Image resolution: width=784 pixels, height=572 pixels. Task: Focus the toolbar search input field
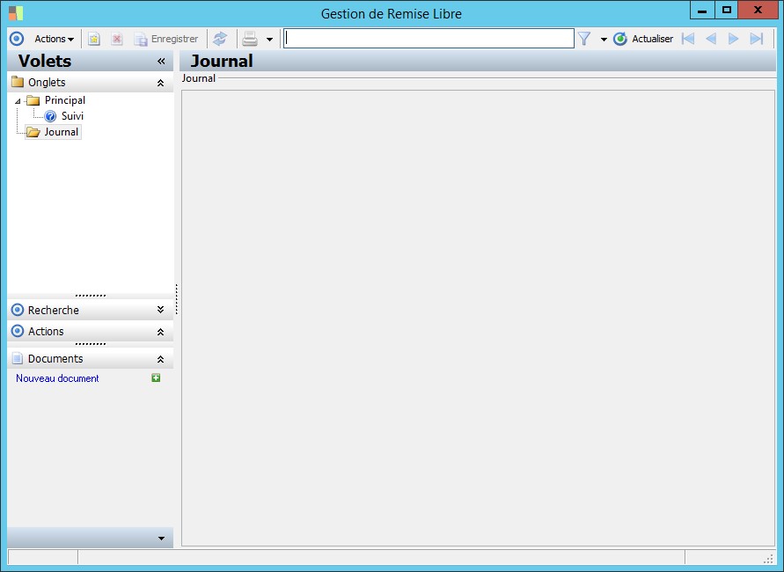(x=429, y=39)
